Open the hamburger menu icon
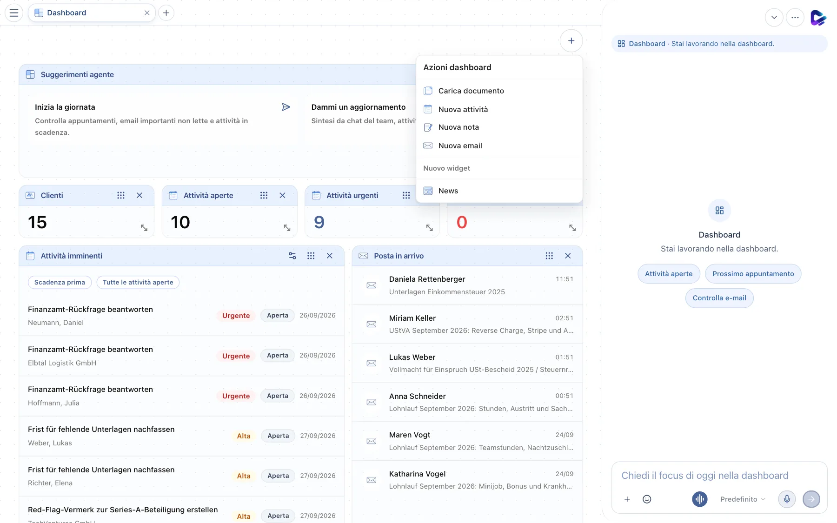The width and height of the screenshot is (837, 523). coord(14,13)
